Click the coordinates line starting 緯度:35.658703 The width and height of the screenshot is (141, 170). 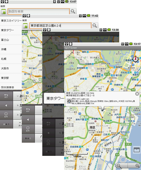(x=80, y=93)
